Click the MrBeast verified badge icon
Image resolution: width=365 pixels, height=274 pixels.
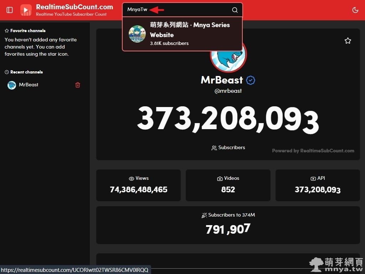click(x=251, y=80)
